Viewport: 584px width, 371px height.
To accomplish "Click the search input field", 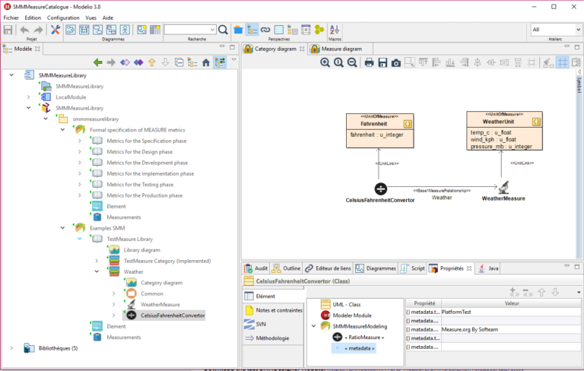I will coord(187,30).
